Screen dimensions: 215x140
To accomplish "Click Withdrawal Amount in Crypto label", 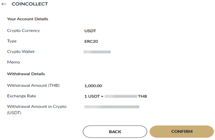I will click(x=37, y=109).
